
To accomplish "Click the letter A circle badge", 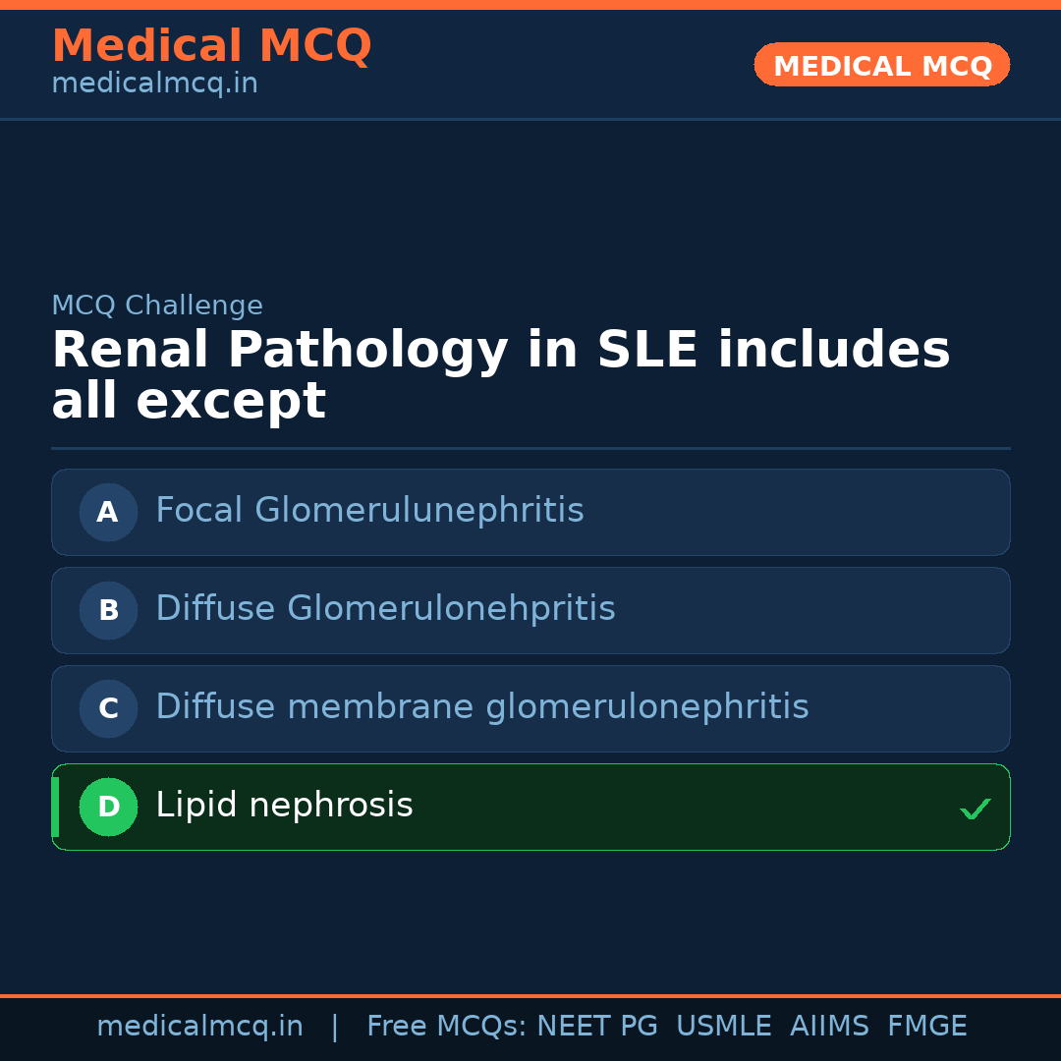I will click(108, 512).
